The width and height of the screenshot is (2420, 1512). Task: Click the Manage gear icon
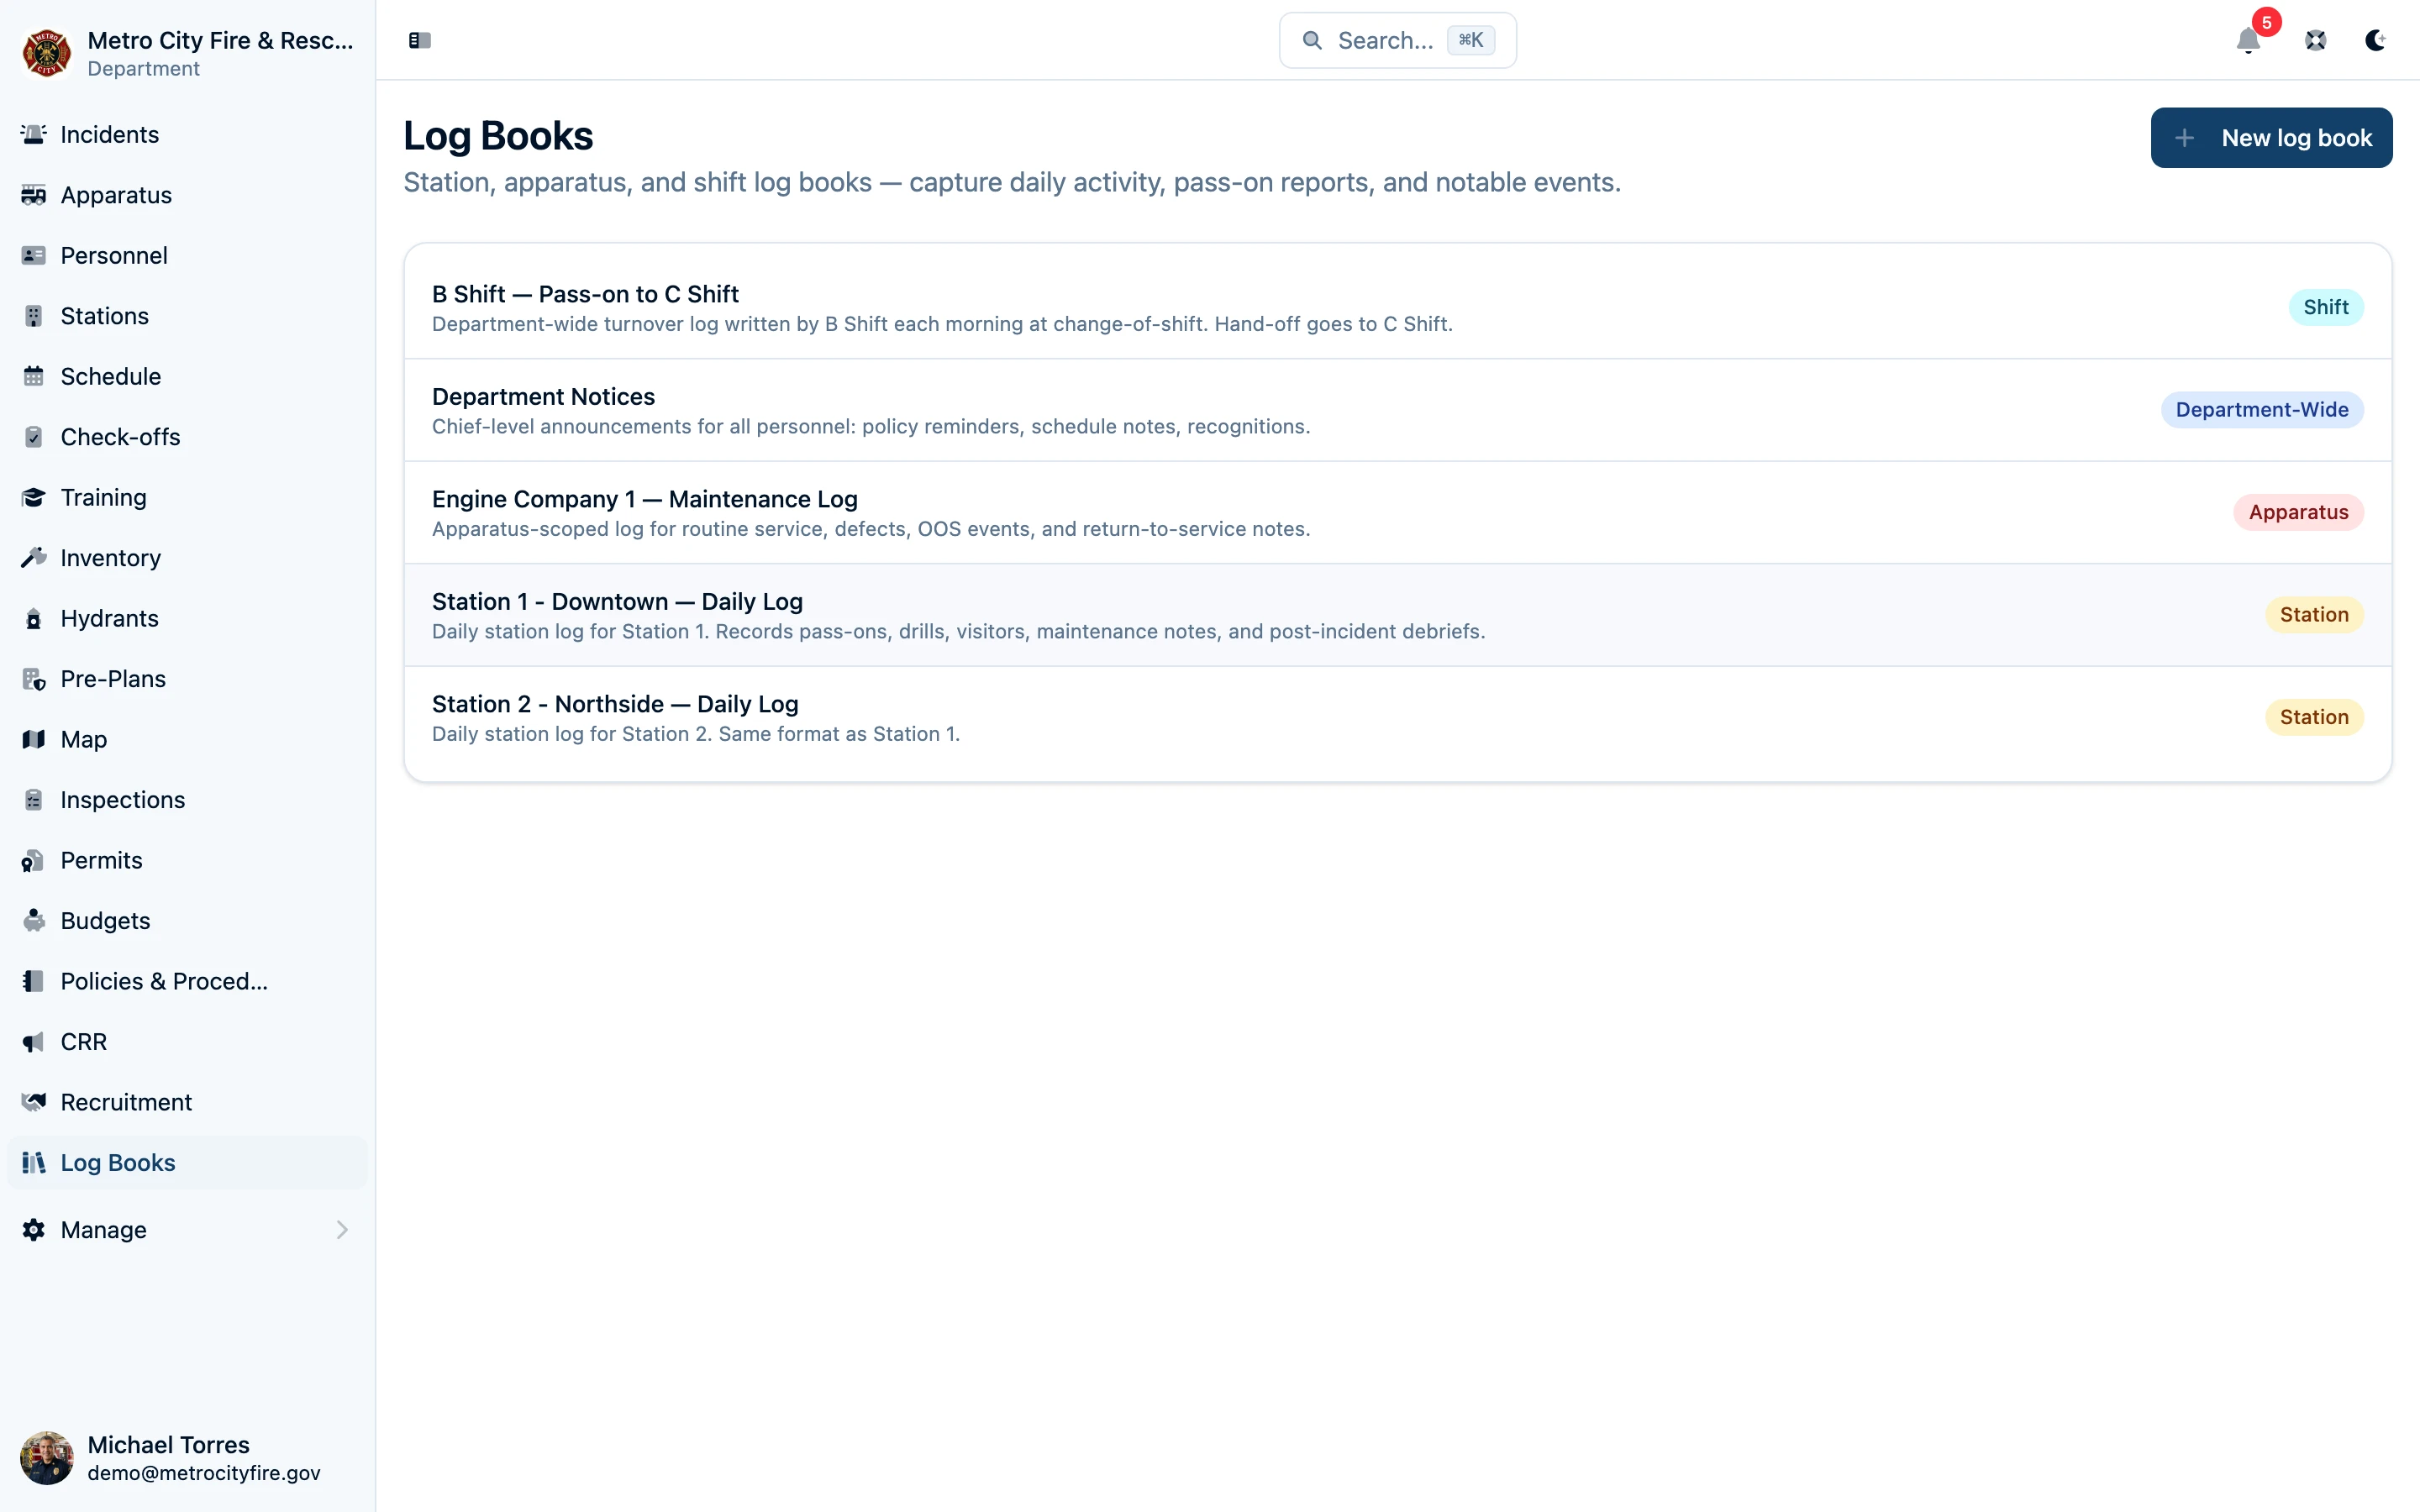(33, 1230)
